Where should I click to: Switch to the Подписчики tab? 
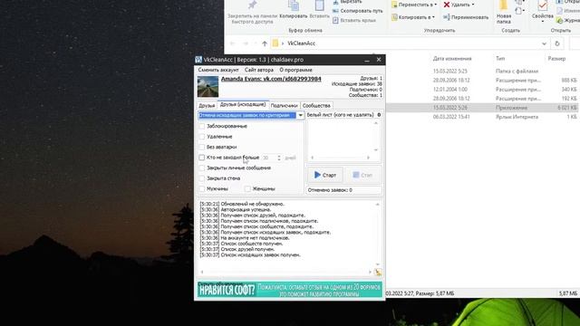(x=284, y=106)
